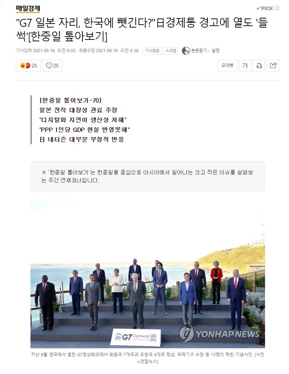Open the comments bubble showing 25

[52, 66]
